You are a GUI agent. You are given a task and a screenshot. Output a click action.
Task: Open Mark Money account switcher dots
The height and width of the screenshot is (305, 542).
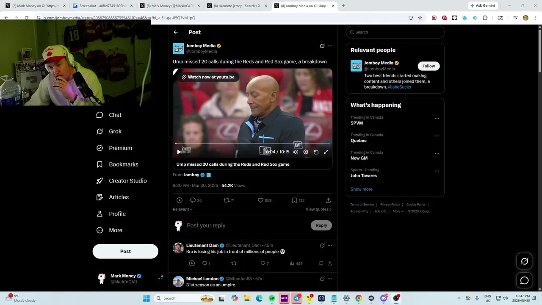click(x=160, y=279)
